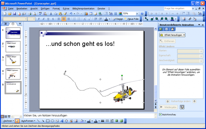206x129 pixels.
Task: Toggle the select objects pointer tool
Action: [x=17, y=121]
